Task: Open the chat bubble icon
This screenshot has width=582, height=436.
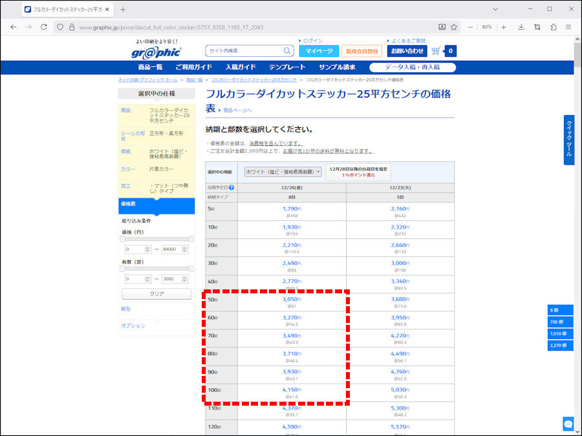Action: pos(568,423)
